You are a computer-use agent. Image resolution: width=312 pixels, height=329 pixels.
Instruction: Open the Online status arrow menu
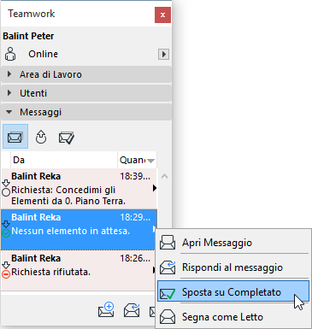tap(163, 54)
